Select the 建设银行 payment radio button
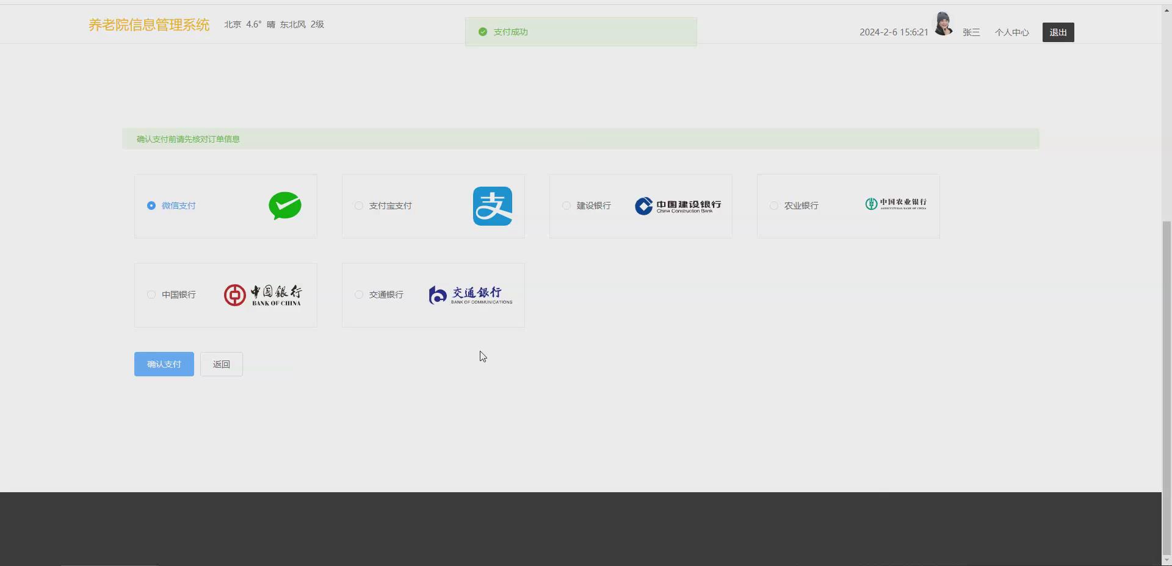 [566, 206]
